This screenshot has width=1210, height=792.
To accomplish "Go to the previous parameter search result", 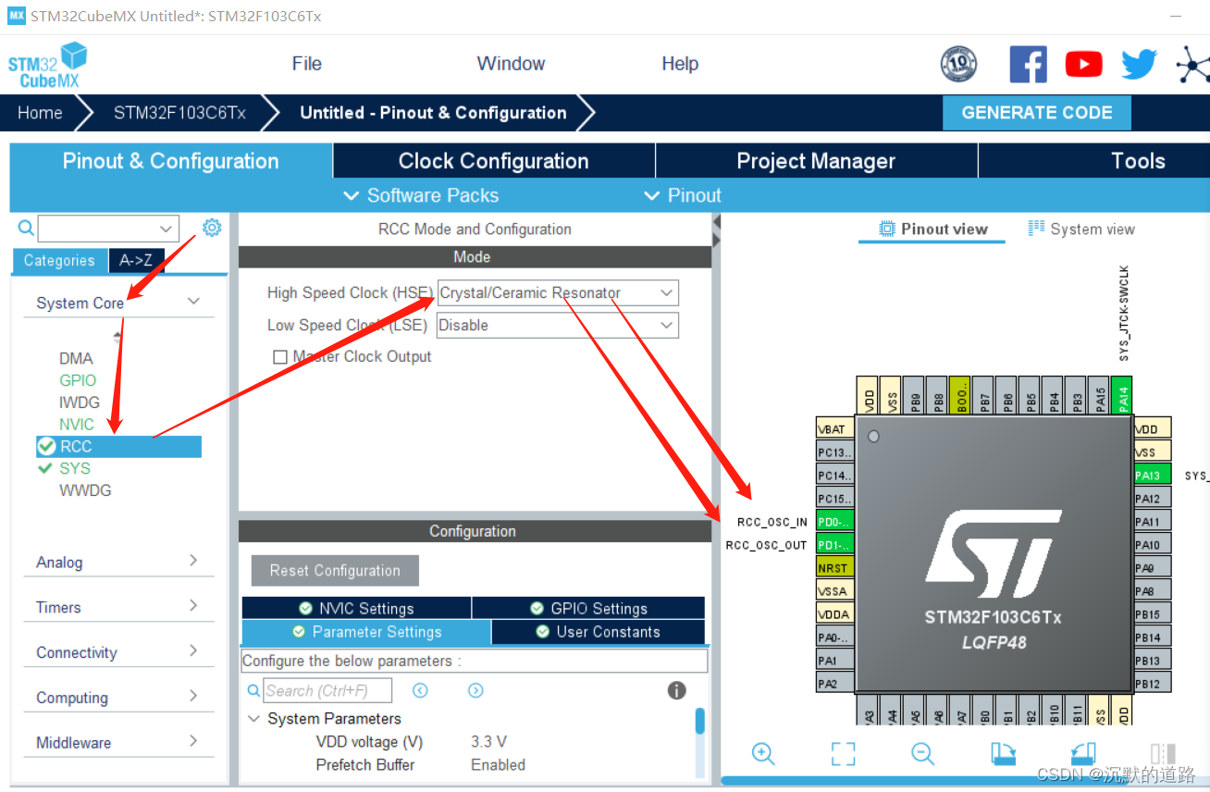I will click(420, 690).
